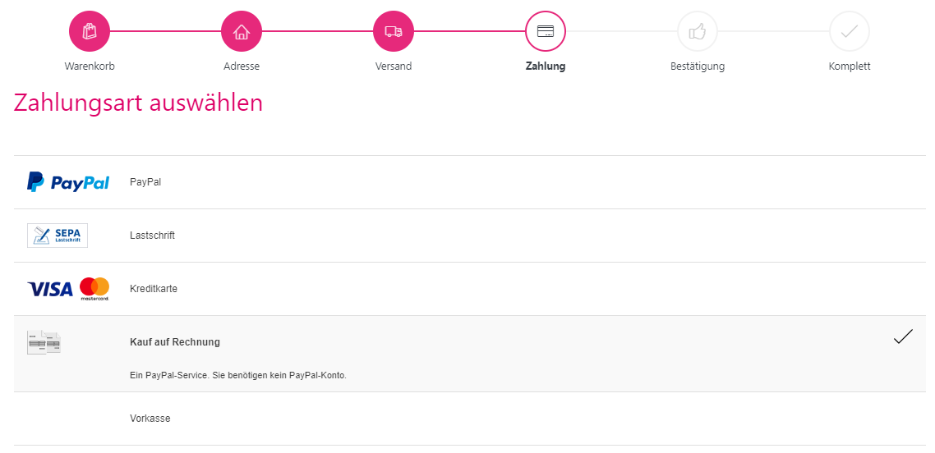Go back via the Adresse house icon
This screenshot has width=935, height=453.
click(x=241, y=31)
